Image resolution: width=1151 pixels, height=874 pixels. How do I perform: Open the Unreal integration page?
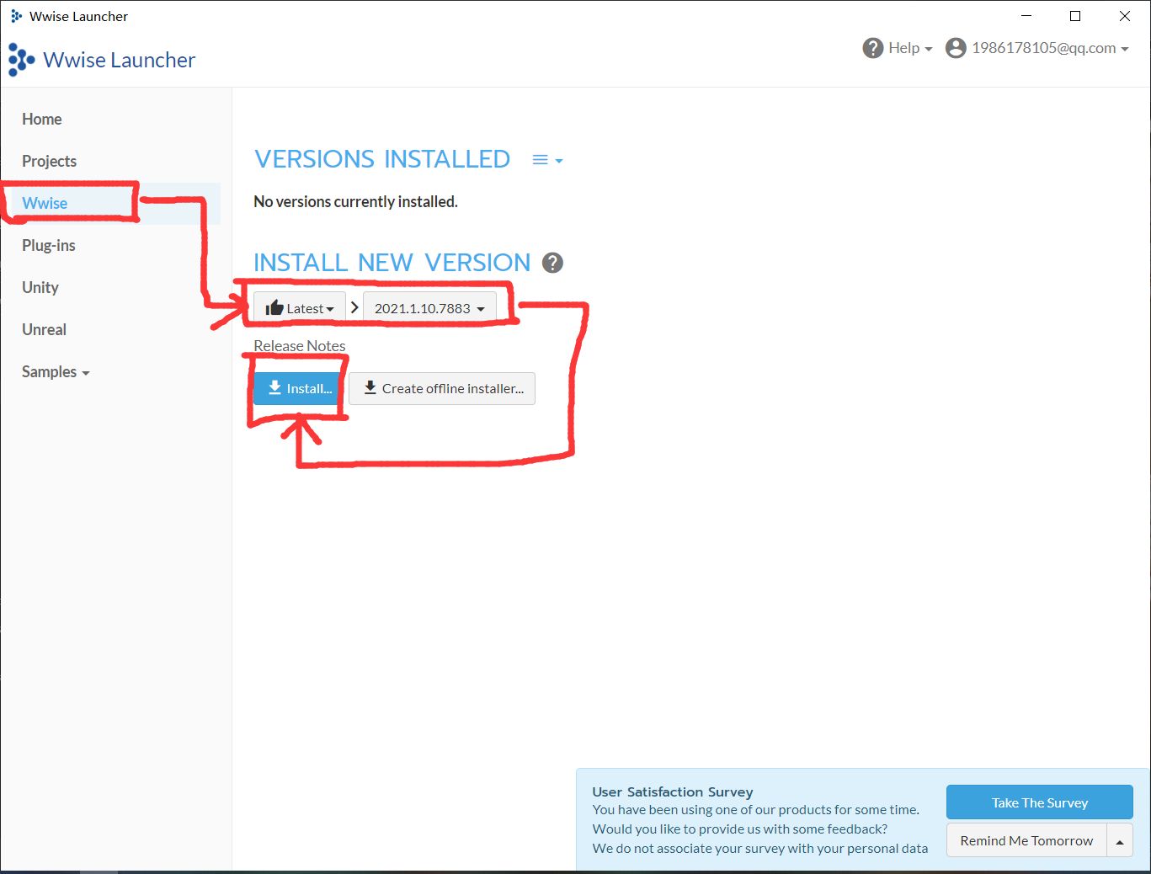pyautogui.click(x=44, y=329)
